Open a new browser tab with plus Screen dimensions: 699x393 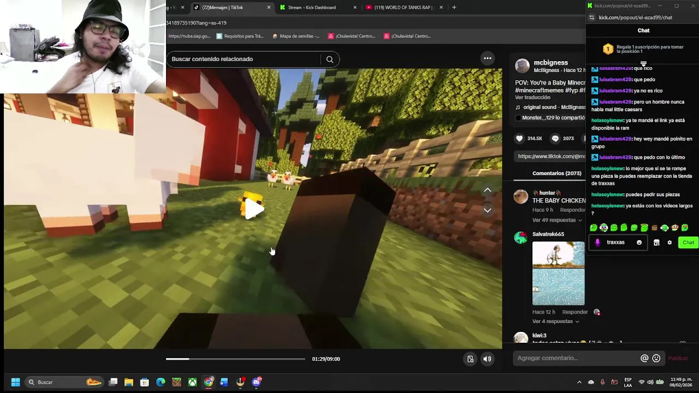coord(454,8)
